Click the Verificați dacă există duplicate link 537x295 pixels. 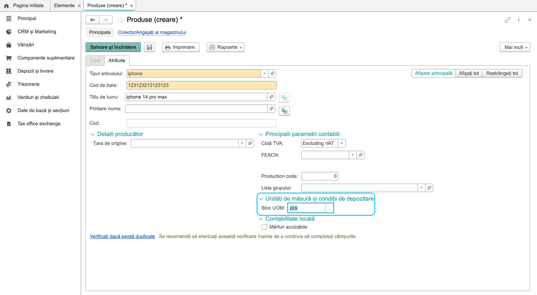[122, 237]
